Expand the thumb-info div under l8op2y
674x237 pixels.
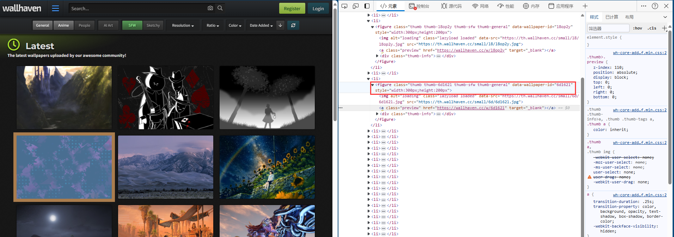pos(377,56)
